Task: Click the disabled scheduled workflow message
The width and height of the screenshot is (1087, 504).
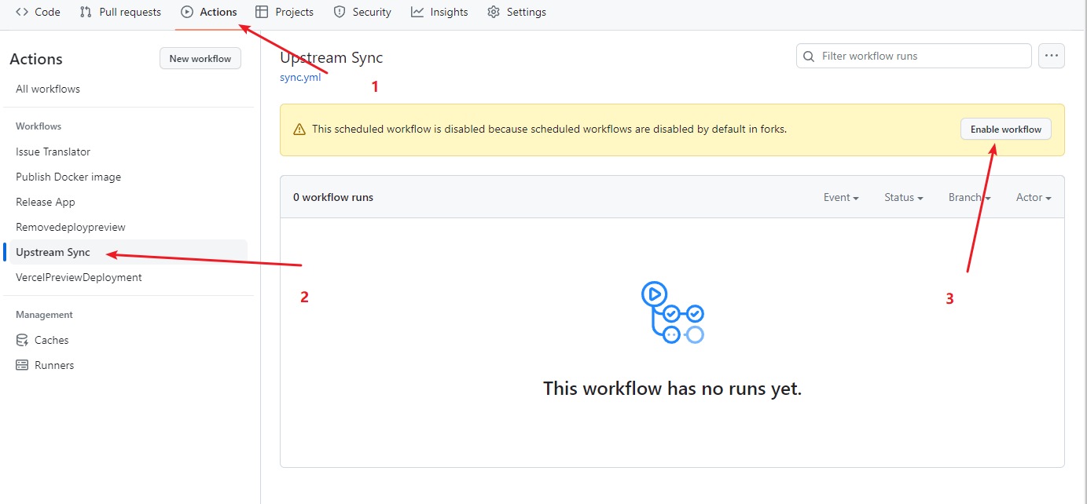Action: click(549, 129)
